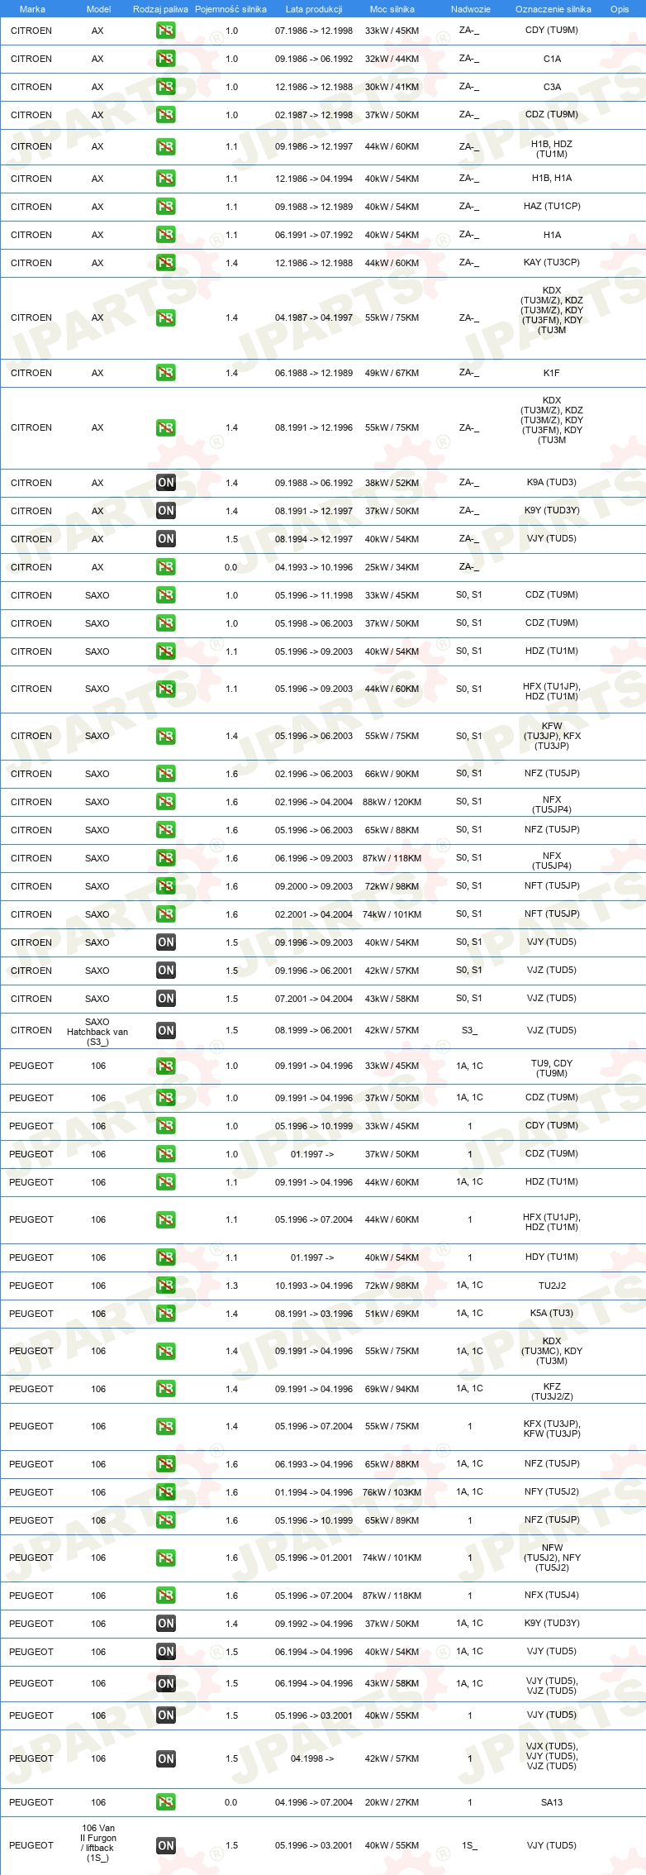Click the date range 10.1993 -> 04.1996
Screen dimensions: 646x1875
pyautogui.click(x=314, y=1286)
